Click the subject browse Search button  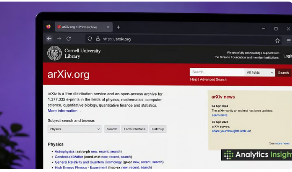click(x=112, y=129)
